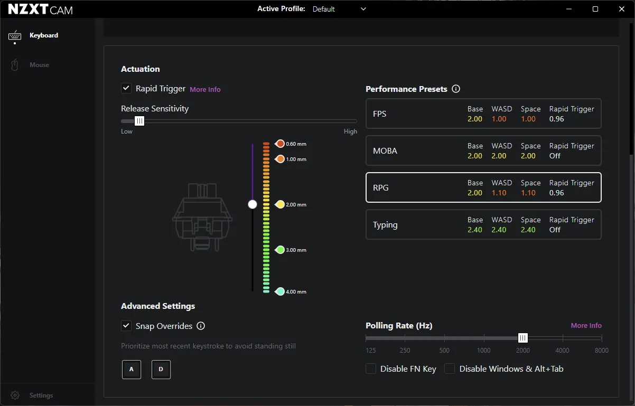Maximize the NZXT CAM window
Viewport: 635px width, 406px height.
click(595, 9)
